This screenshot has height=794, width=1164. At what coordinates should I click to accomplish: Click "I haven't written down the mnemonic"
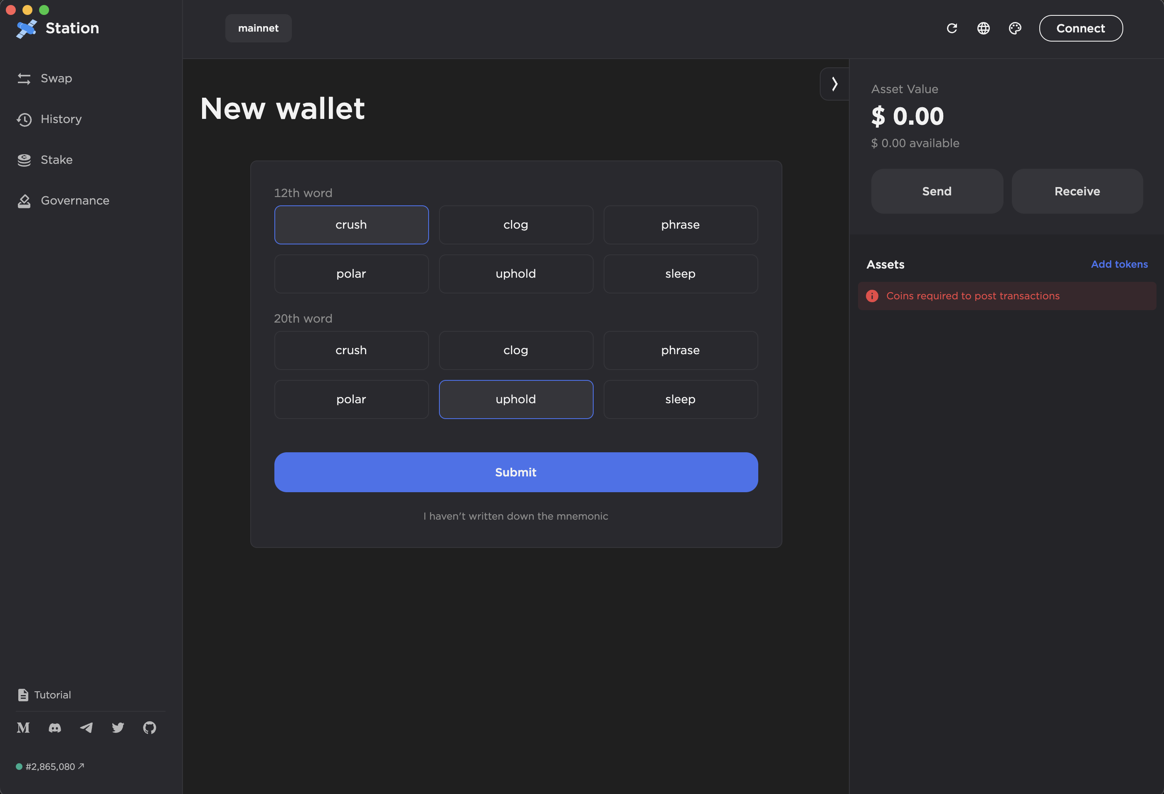515,516
